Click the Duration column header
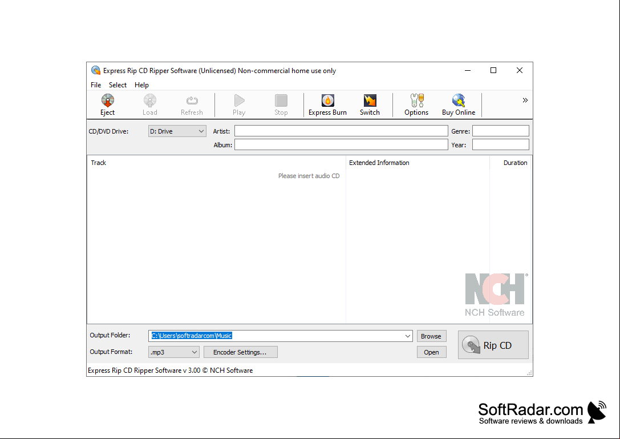Image resolution: width=620 pixels, height=439 pixels. click(510, 163)
